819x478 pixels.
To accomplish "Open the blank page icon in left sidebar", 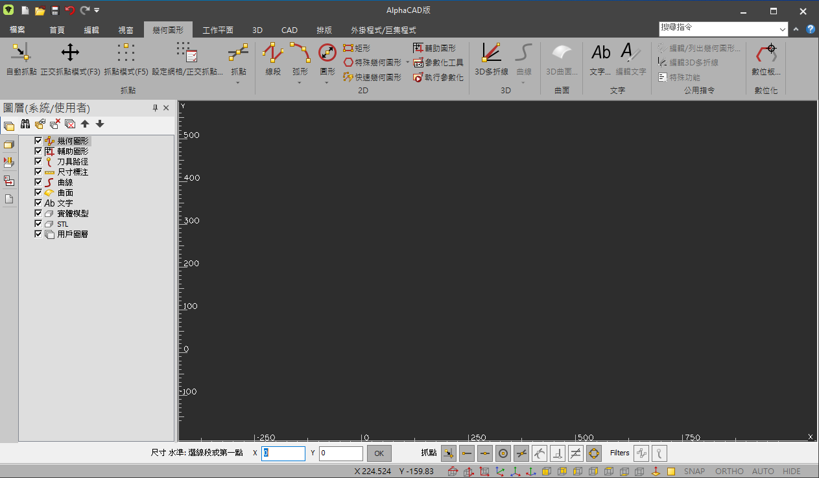I will (x=9, y=199).
